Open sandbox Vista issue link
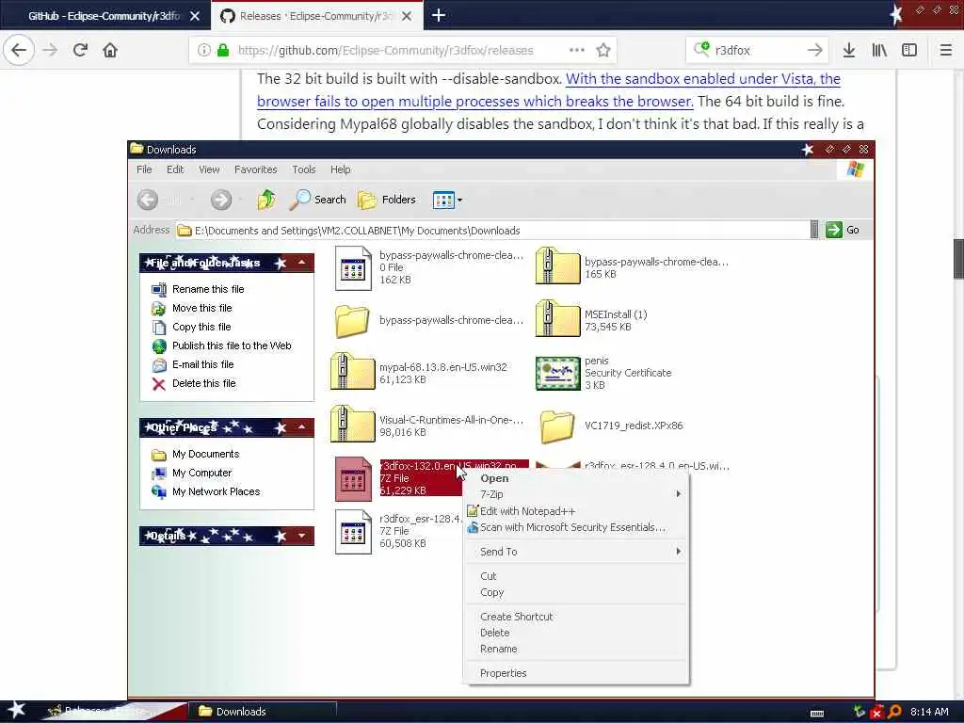 (549, 89)
